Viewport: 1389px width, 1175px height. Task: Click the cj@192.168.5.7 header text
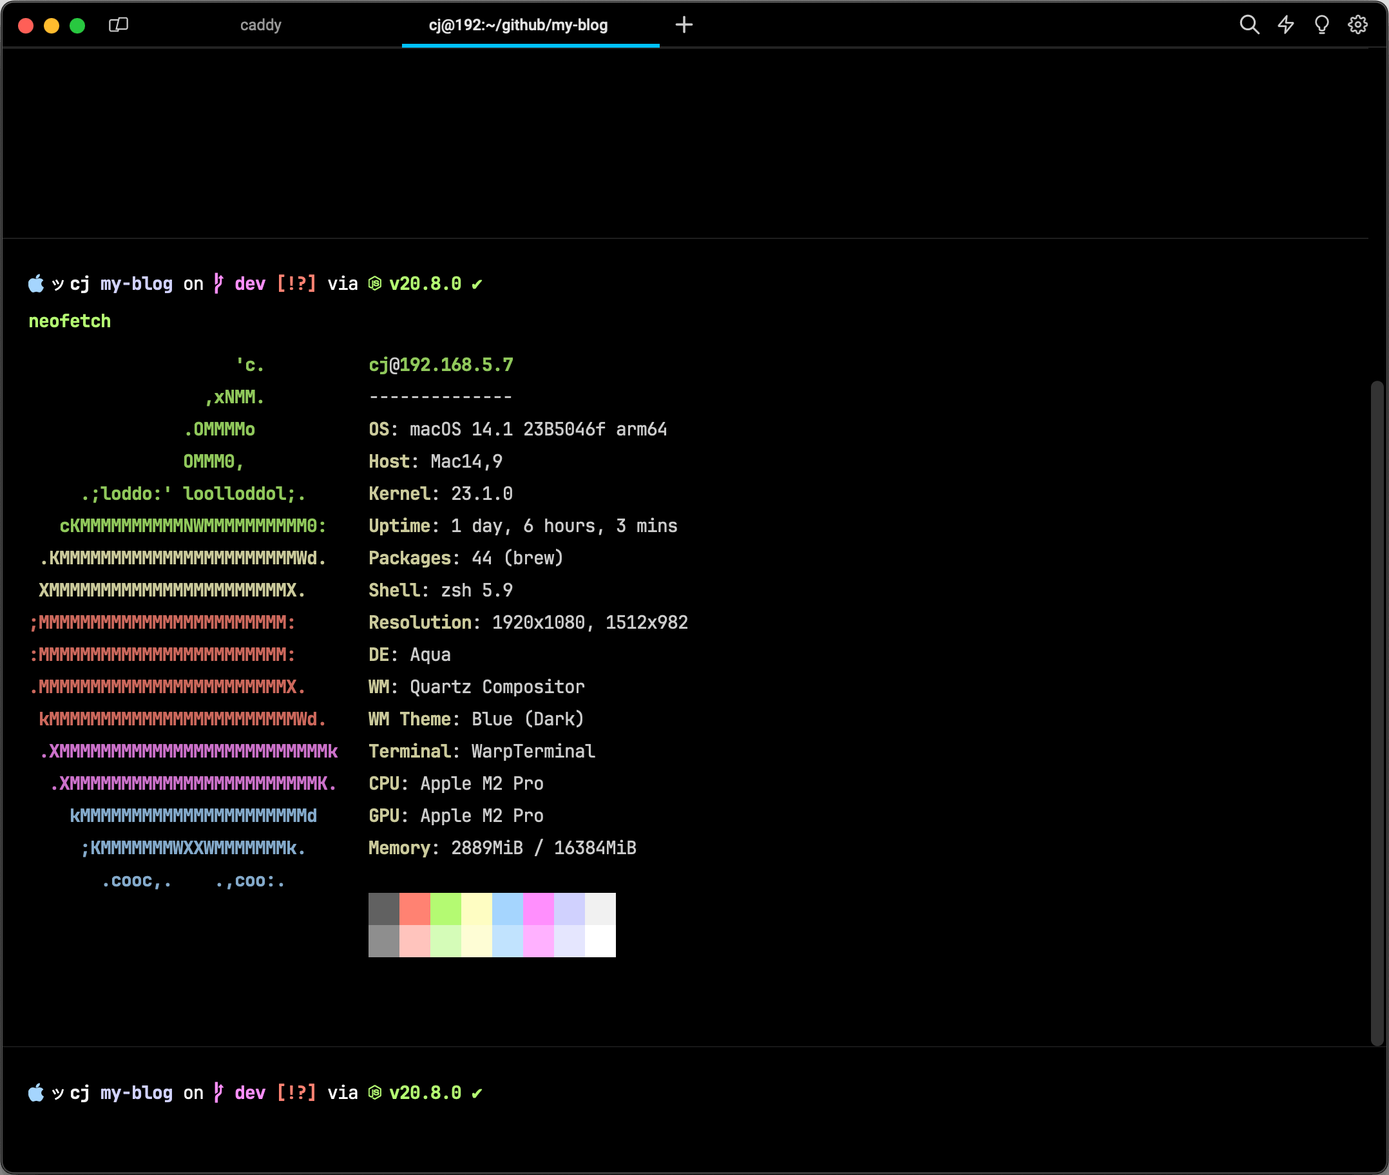coord(441,365)
